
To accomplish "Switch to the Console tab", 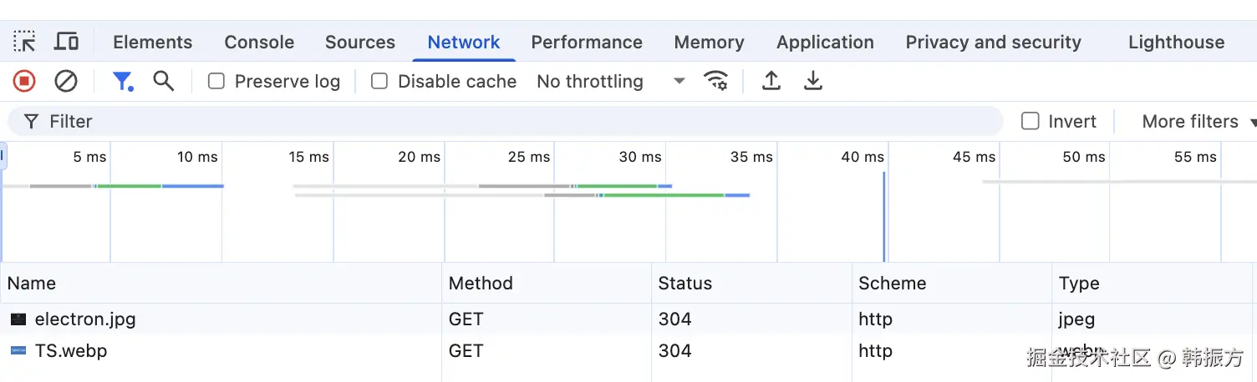I will 259,43.
